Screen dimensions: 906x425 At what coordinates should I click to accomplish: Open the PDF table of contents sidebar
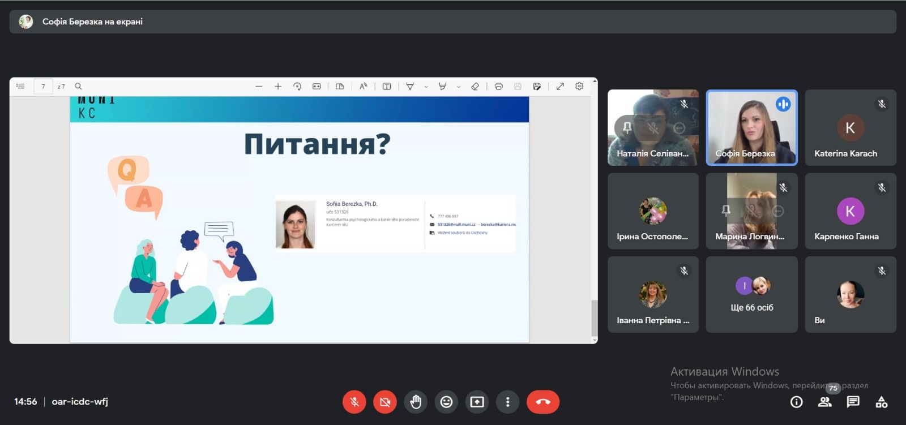[21, 87]
